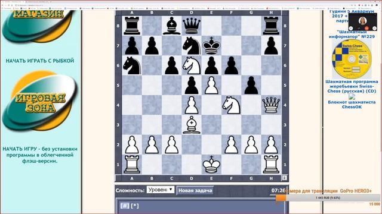Select the black pawn on h7
Image resolution: width=382 pixels, height=214 pixels.
[x=271, y=46]
